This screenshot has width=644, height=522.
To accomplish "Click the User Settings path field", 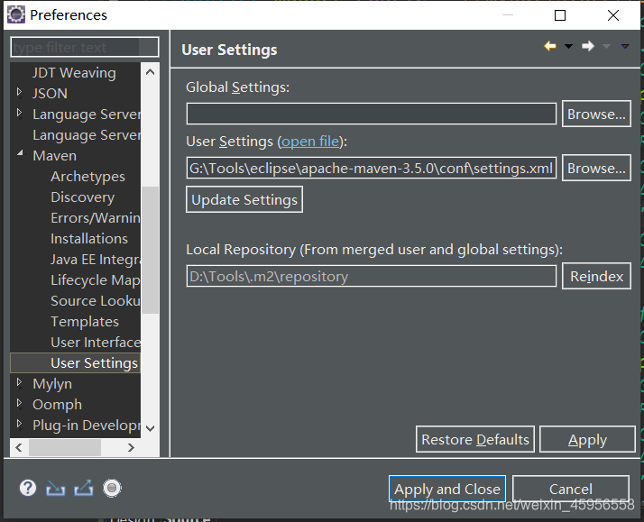I will (x=372, y=168).
